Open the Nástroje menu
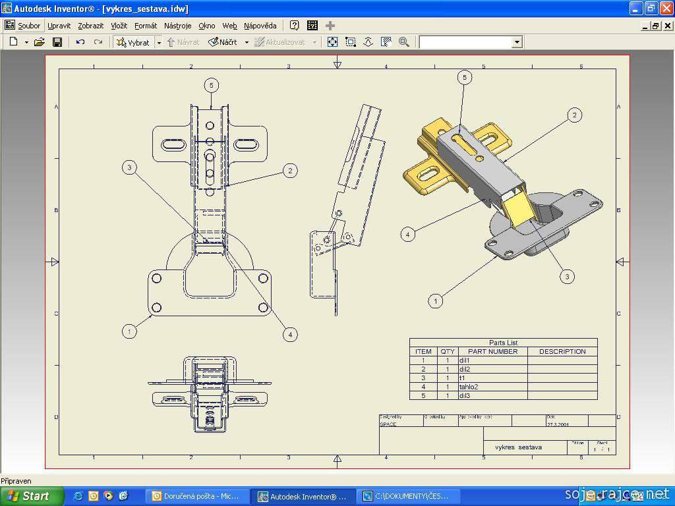 tap(177, 26)
